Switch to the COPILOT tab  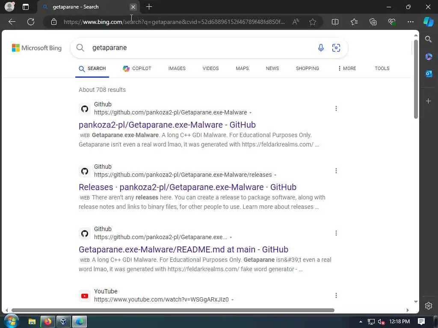(137, 69)
